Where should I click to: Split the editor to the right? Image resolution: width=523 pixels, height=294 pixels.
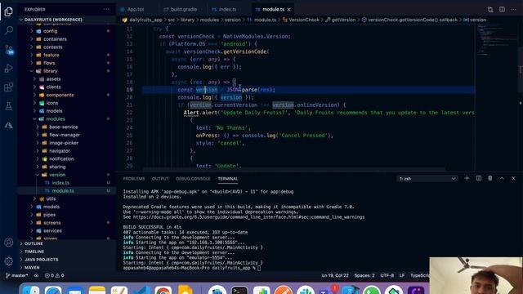[x=502, y=9]
